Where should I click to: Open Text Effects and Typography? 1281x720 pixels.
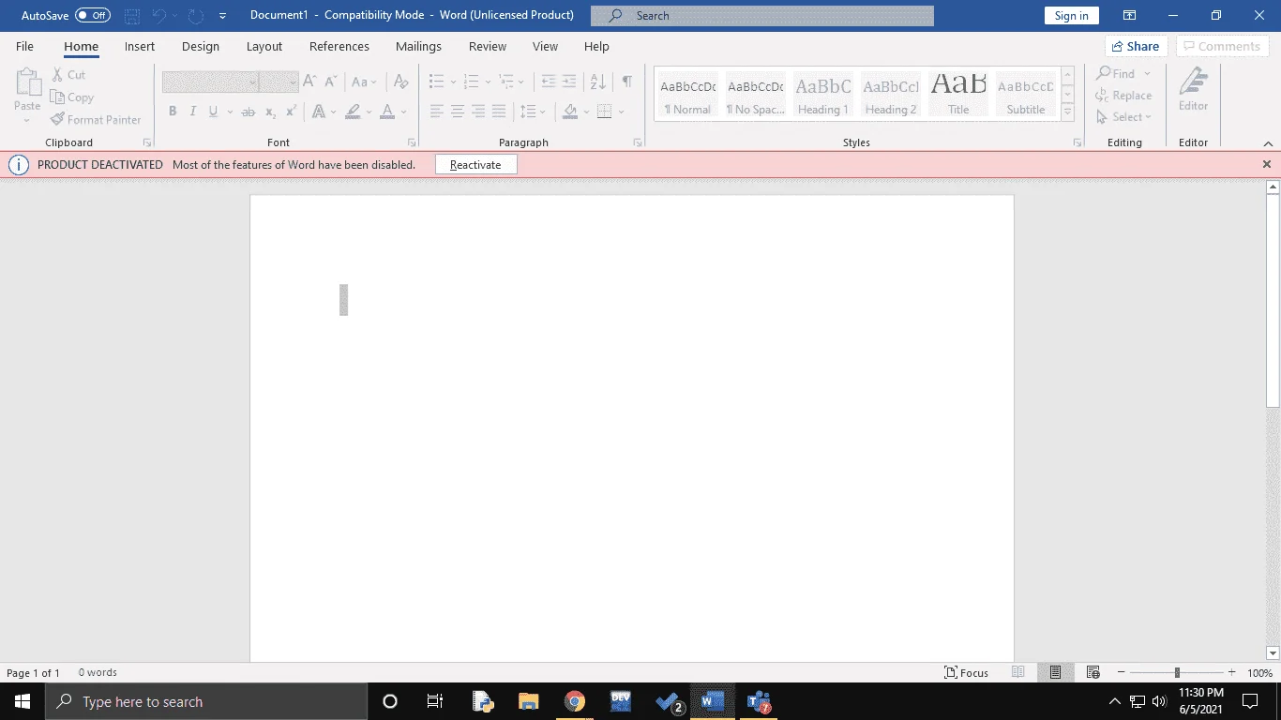tap(319, 112)
